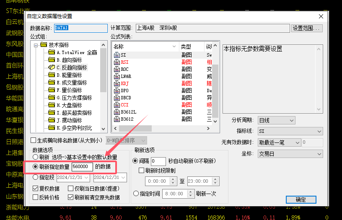Viewport: 342px width, 220px height.
Task: Click folder icon of D.能量指标
Action: [52, 75]
